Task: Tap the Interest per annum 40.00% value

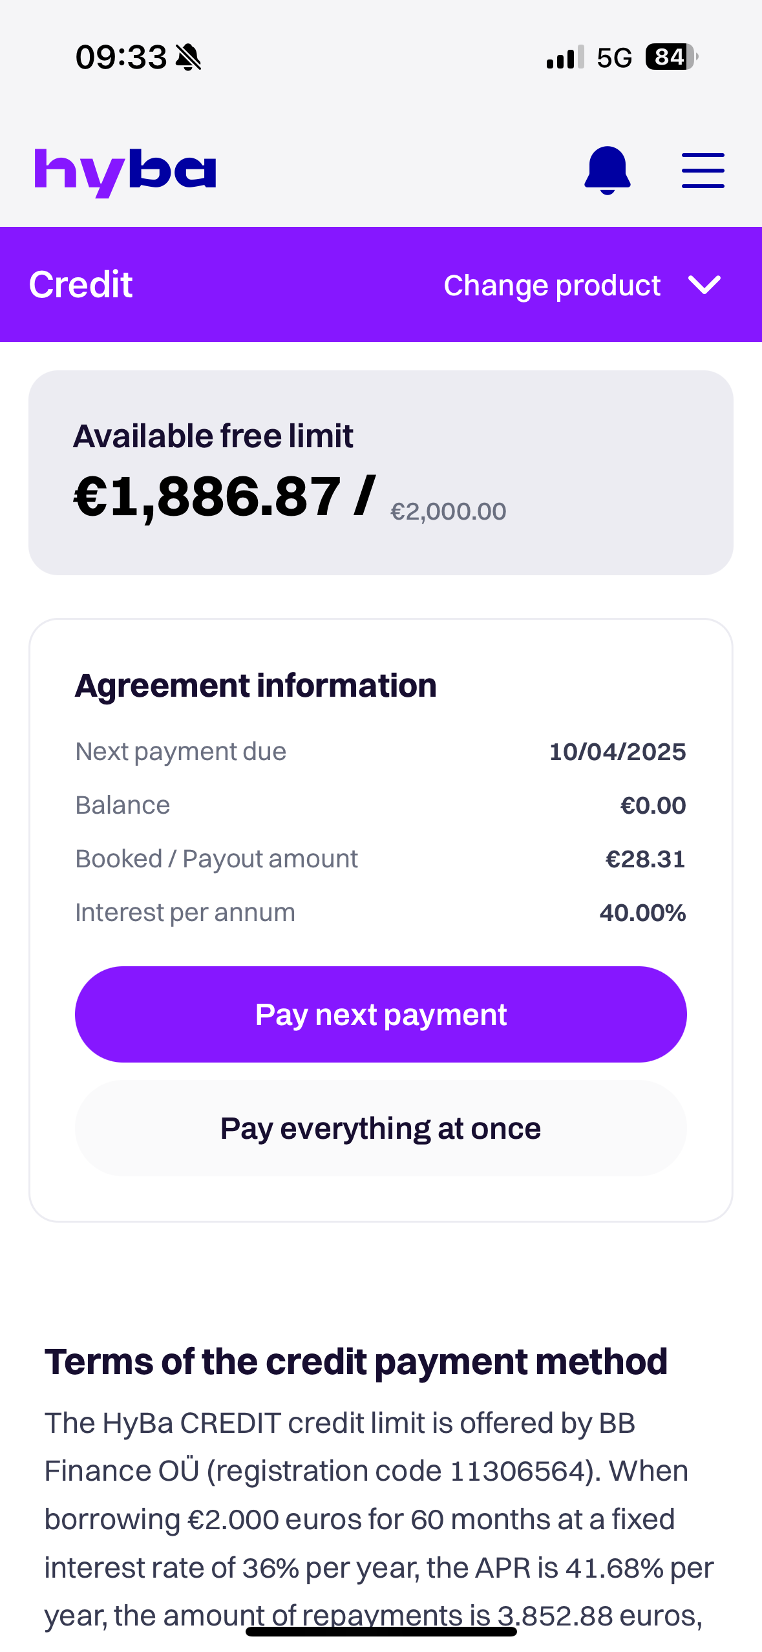Action: [642, 913]
